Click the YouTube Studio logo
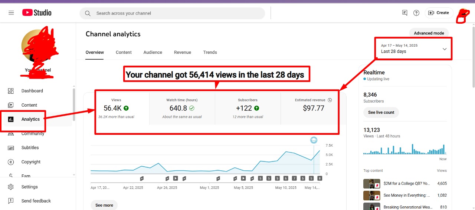The height and width of the screenshot is (210, 475). click(x=37, y=13)
